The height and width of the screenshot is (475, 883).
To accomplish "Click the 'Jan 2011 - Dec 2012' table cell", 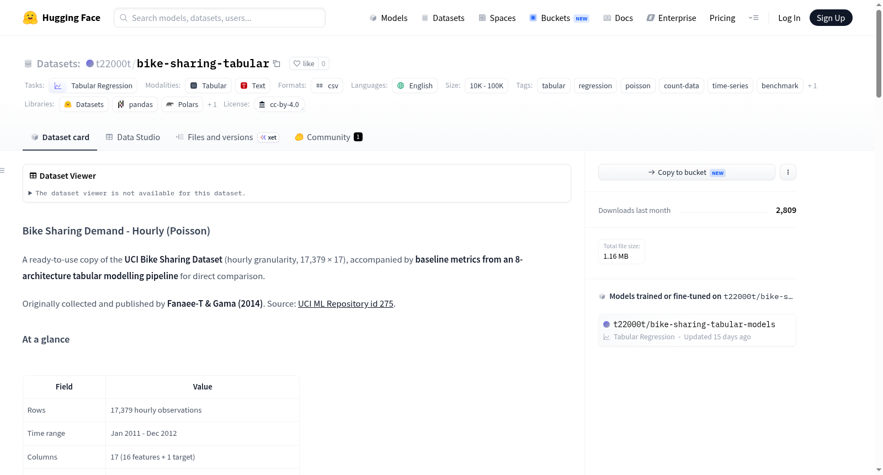I will pyautogui.click(x=203, y=434).
